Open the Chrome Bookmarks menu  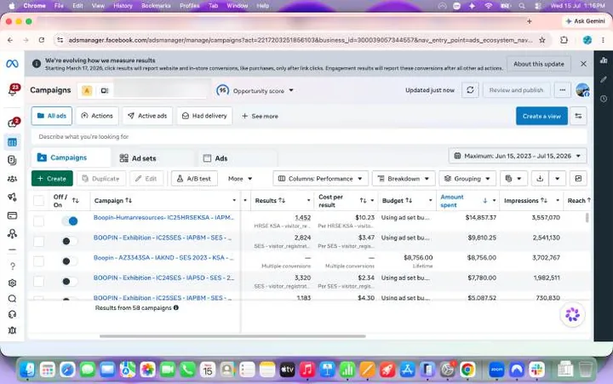[156, 6]
